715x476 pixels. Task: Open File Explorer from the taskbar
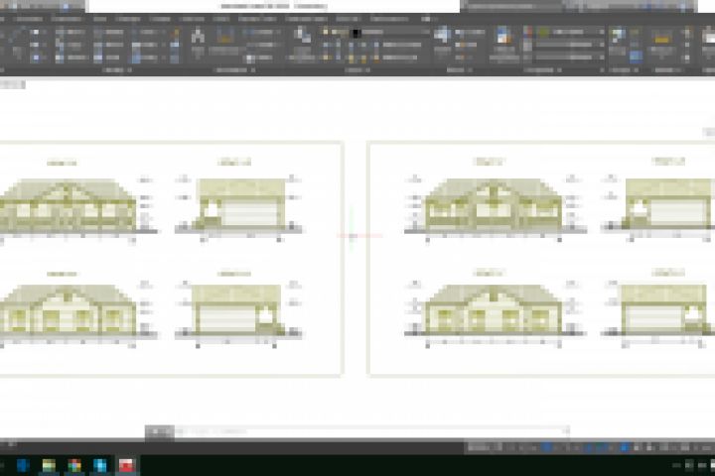coord(49,465)
